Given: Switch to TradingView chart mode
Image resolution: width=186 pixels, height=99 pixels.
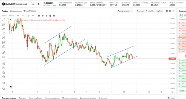Looking at the screenshot, I should [x=150, y=11].
